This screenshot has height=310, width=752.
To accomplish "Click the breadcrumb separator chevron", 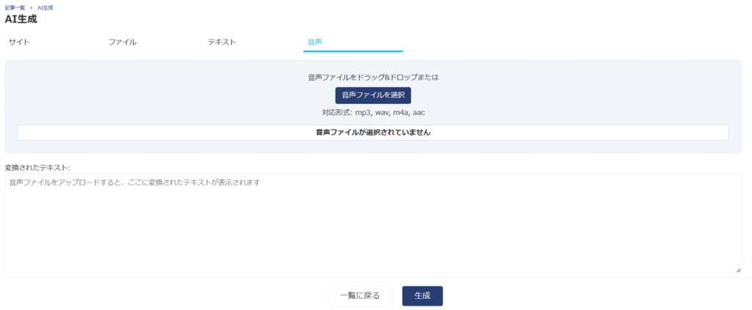I will (x=31, y=7).
